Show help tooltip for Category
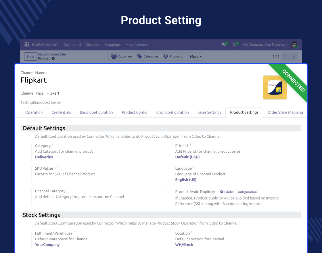 click(x=52, y=145)
